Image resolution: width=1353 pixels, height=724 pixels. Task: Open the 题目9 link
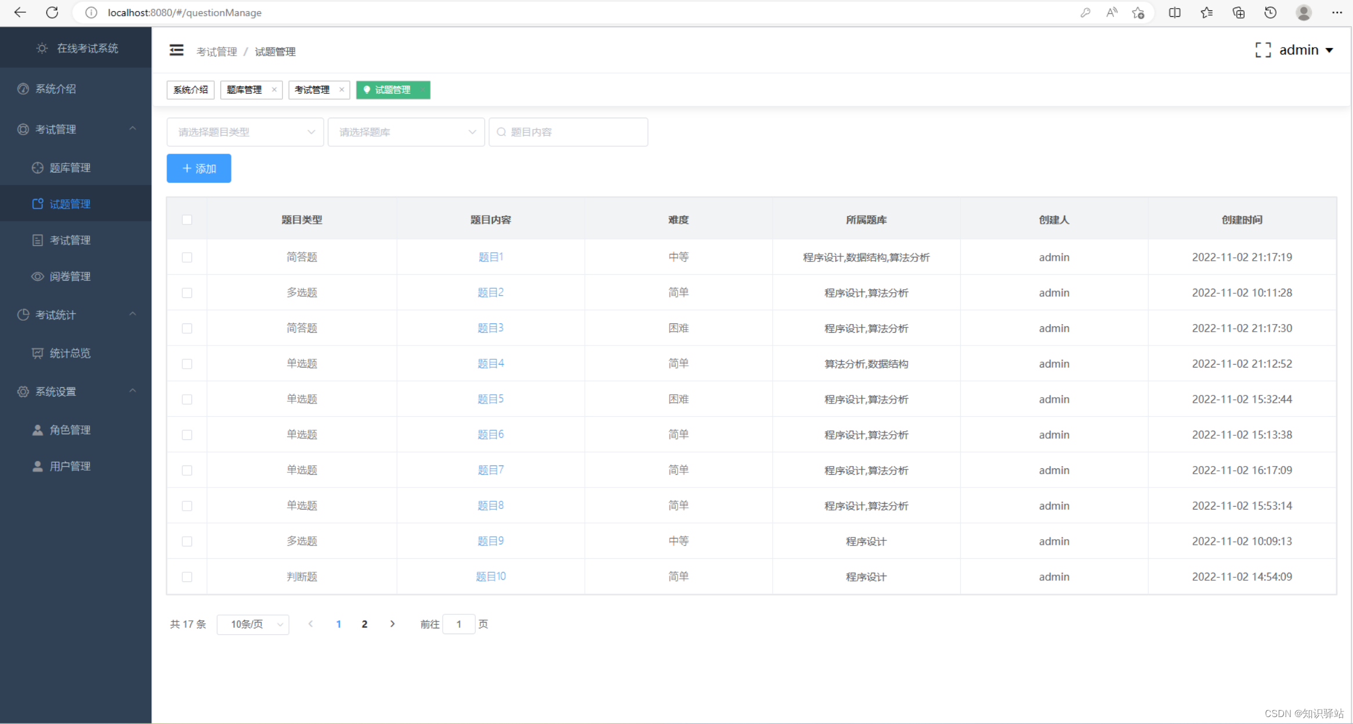click(x=490, y=541)
